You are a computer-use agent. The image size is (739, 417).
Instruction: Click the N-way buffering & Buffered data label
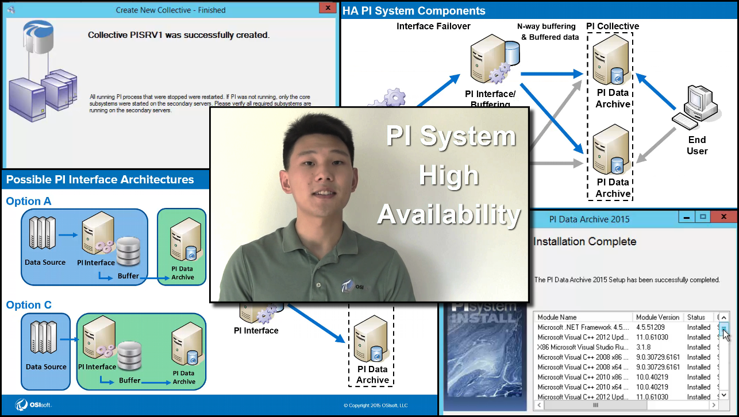click(x=548, y=32)
